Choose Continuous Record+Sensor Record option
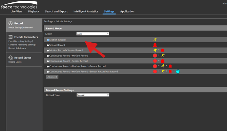Image resolution: width=227 pixels, height=131 pixels. tap(48, 61)
